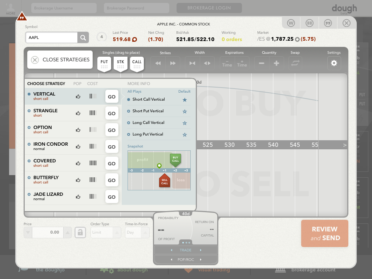Shift strikes right with forward arrows
The image size is (372, 279).
click(x=173, y=63)
